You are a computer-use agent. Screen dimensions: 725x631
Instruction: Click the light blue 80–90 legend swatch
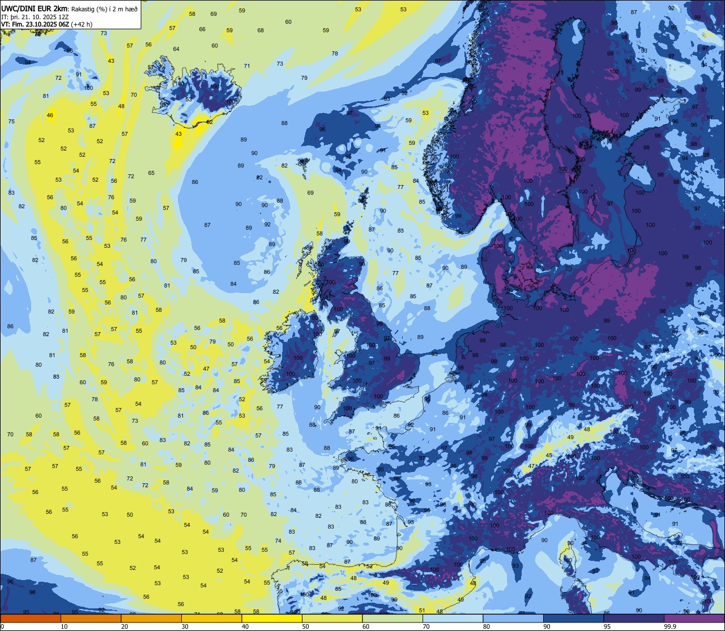(x=513, y=618)
